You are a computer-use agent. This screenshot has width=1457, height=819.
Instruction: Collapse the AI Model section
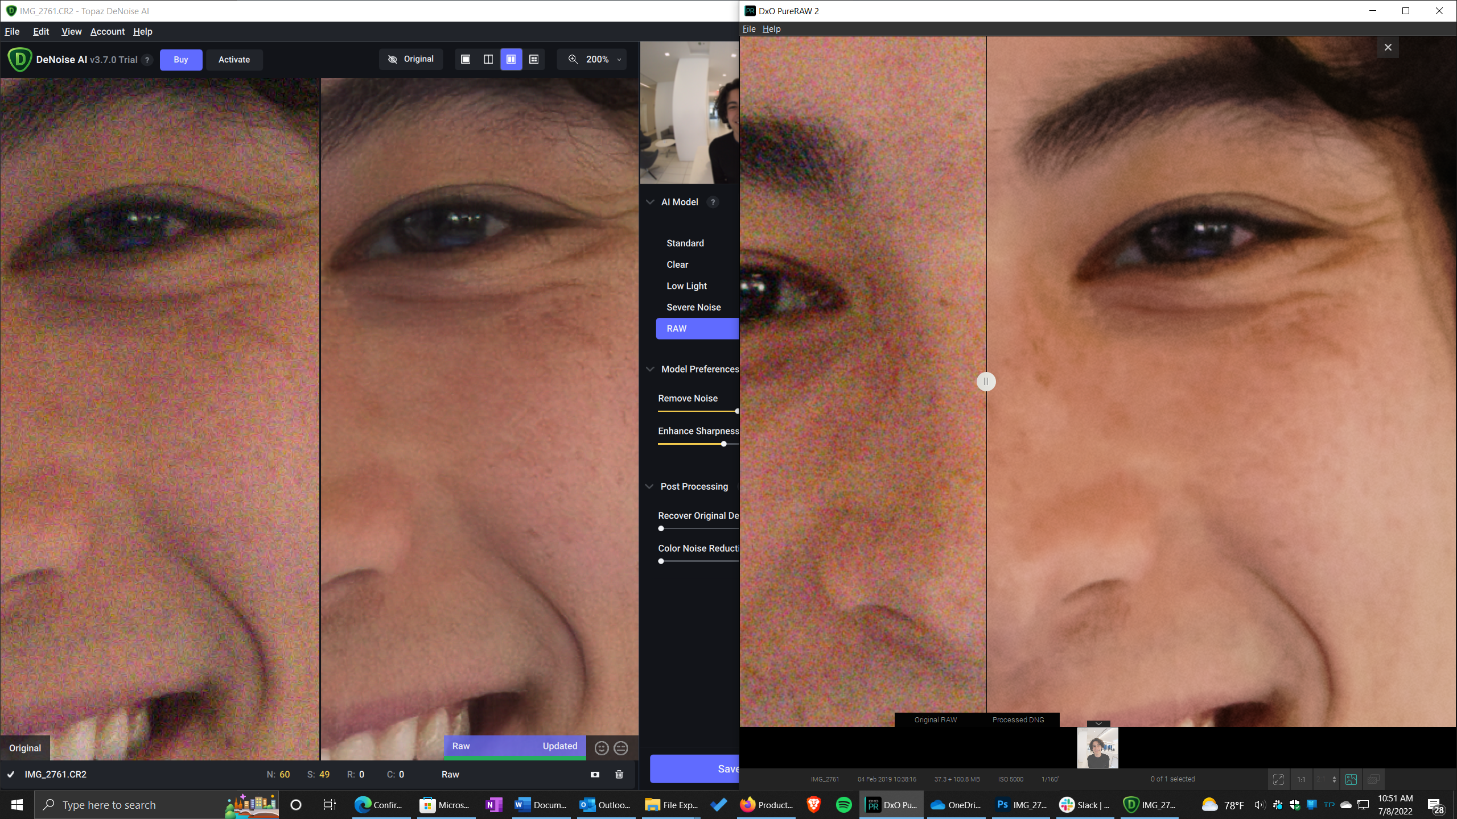[x=650, y=202]
